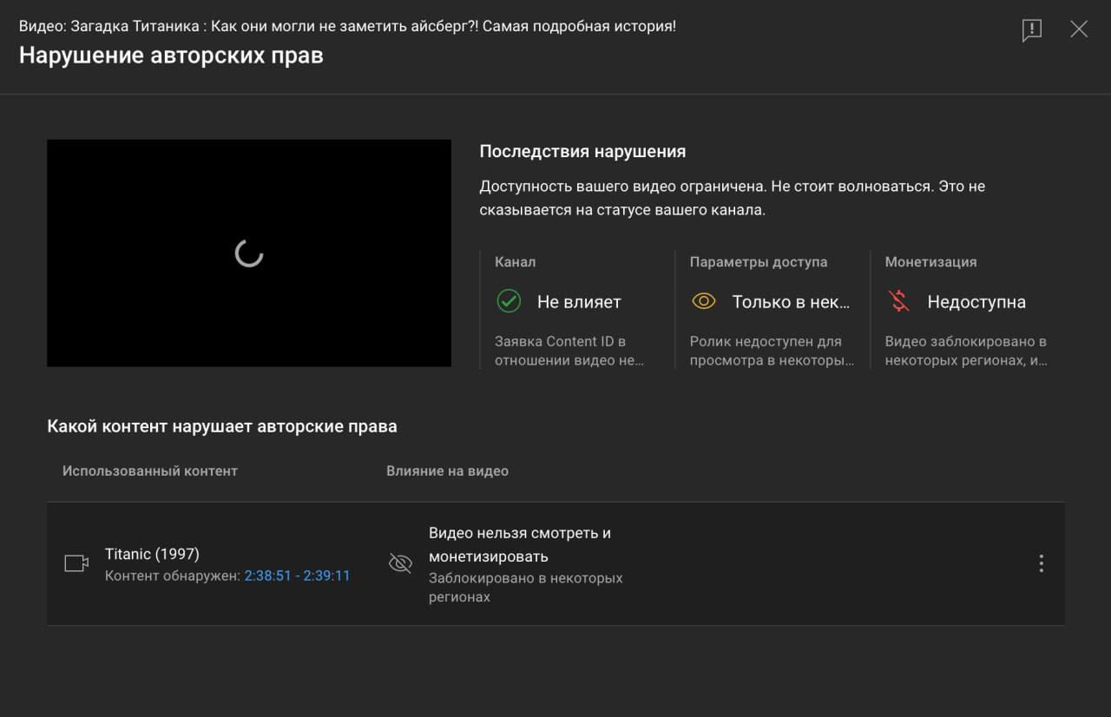This screenshot has width=1111, height=717.
Task: Click the 'Последствия нарушения' heading
Action: pos(582,151)
